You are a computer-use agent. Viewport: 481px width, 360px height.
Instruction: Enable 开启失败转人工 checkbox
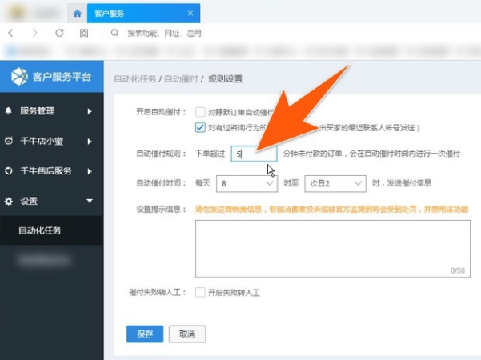coord(200,292)
